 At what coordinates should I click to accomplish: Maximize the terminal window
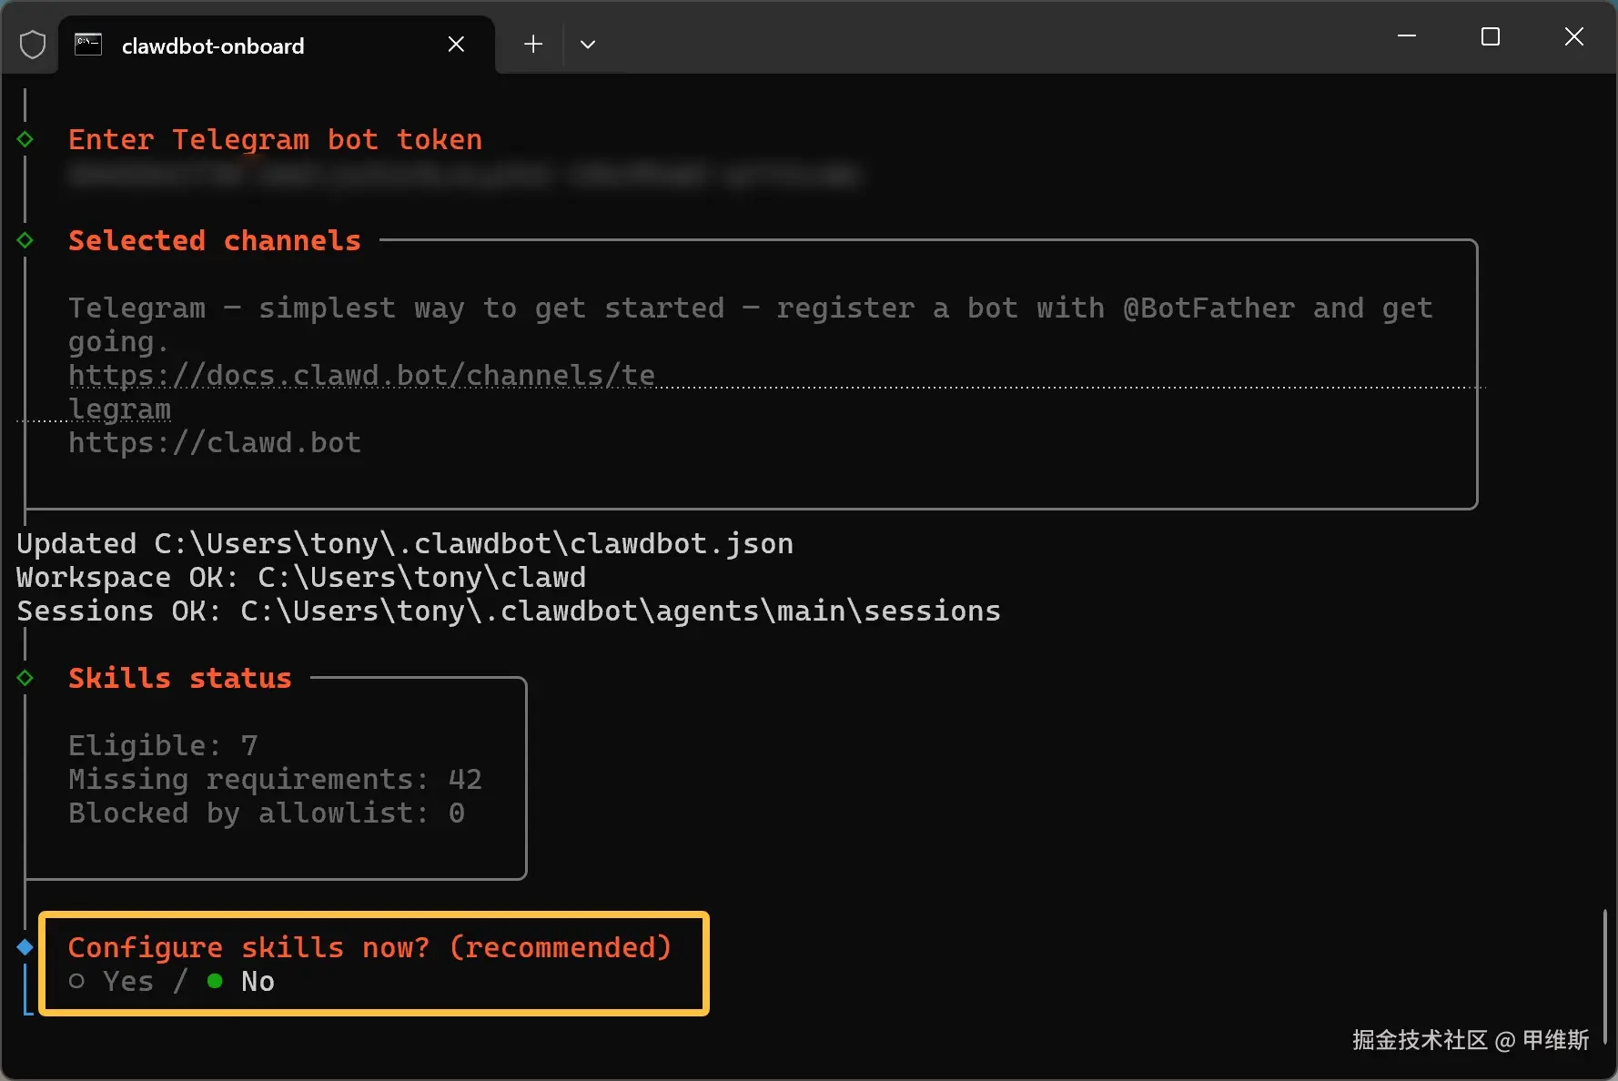click(1491, 37)
